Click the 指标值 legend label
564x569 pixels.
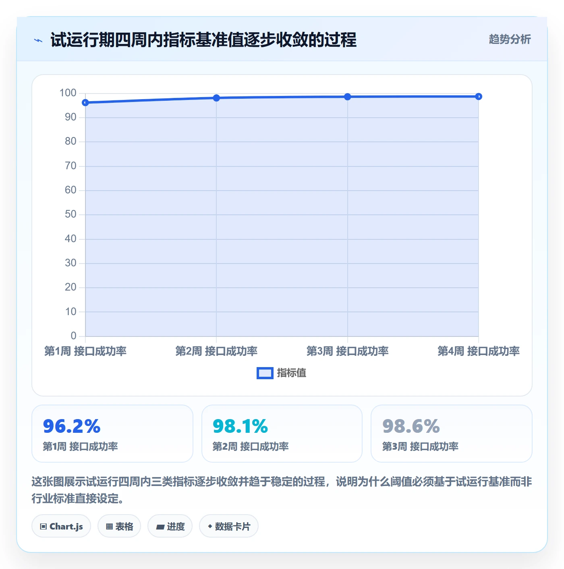coord(292,373)
